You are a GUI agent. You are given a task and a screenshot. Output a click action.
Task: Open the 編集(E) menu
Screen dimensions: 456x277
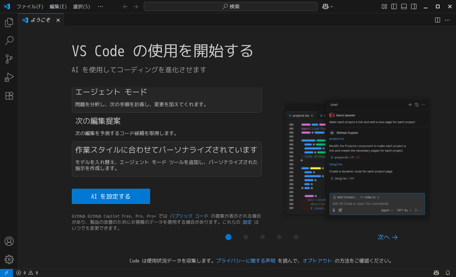pyautogui.click(x=58, y=6)
